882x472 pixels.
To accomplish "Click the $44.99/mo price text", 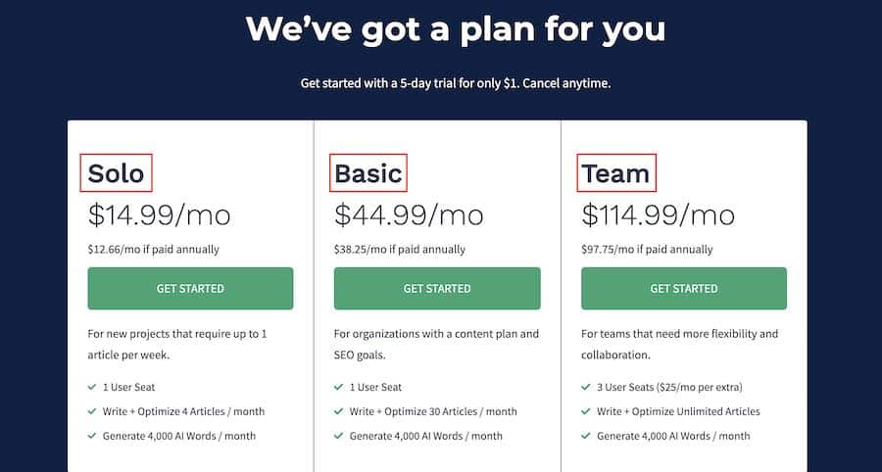I will [x=409, y=215].
